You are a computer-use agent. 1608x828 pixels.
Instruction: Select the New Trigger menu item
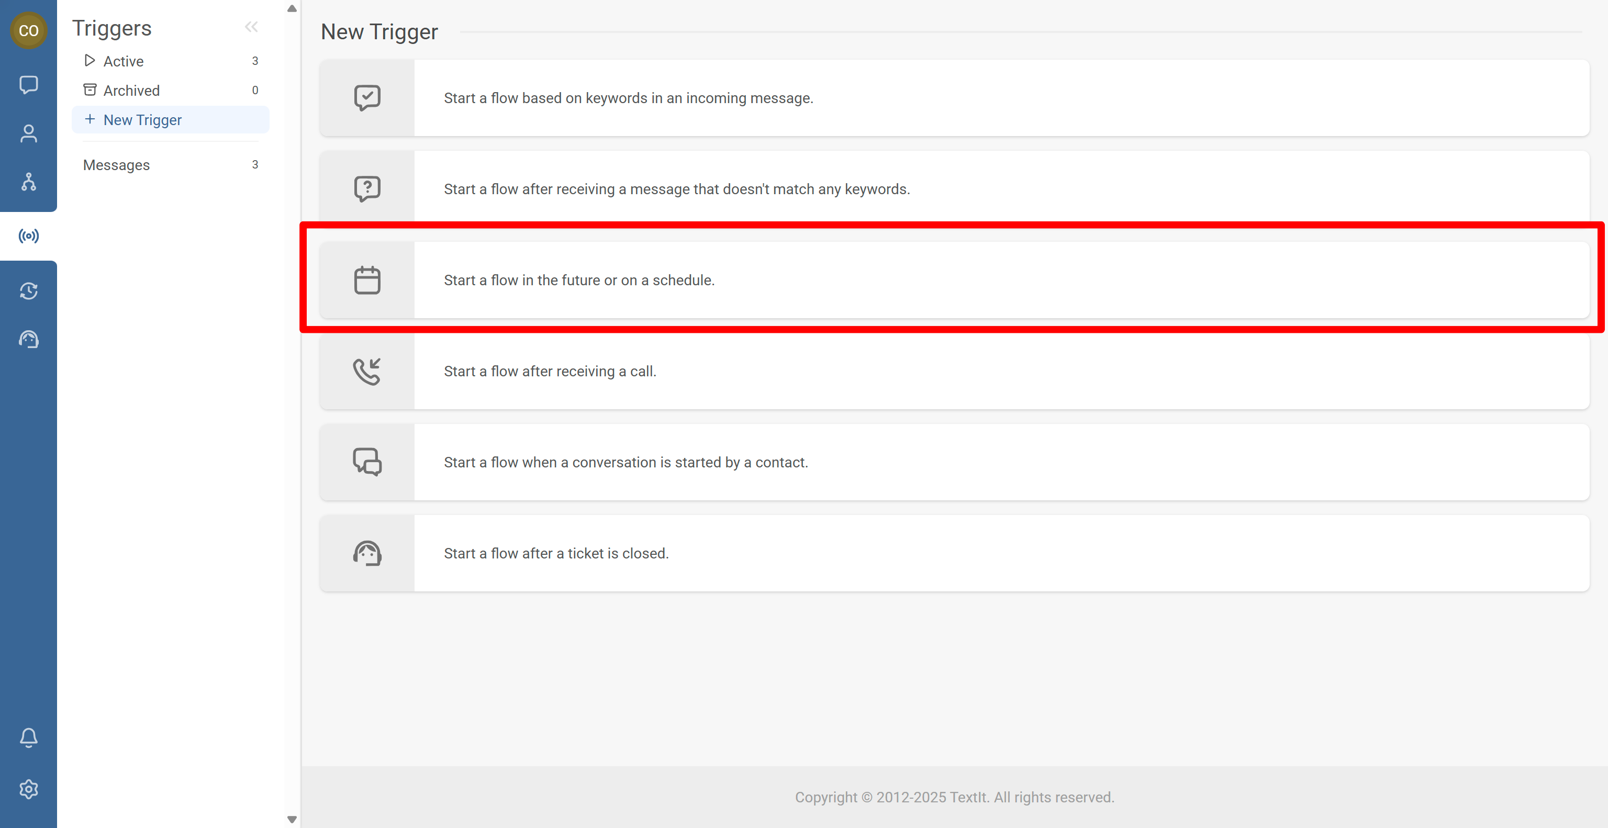click(x=142, y=120)
